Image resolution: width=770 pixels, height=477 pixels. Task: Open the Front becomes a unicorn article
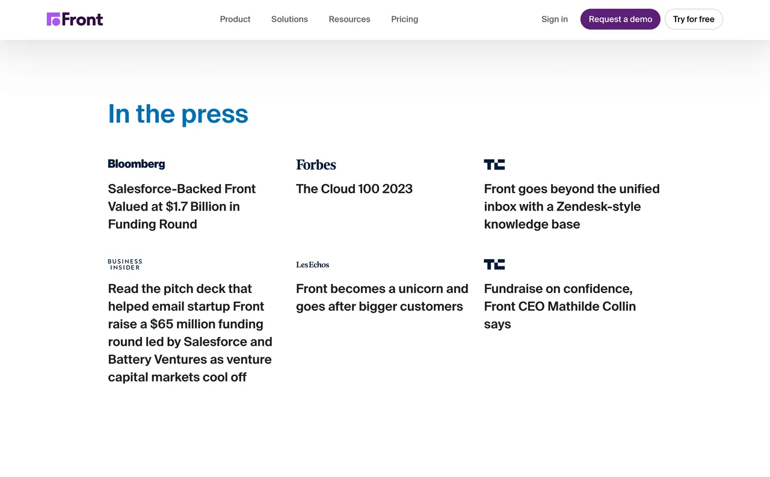pyautogui.click(x=382, y=297)
